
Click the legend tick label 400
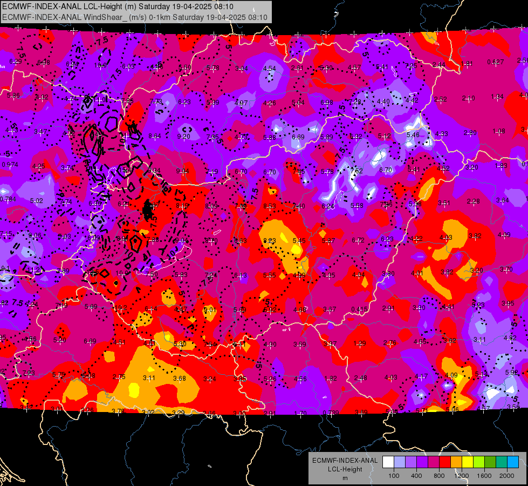(416, 476)
